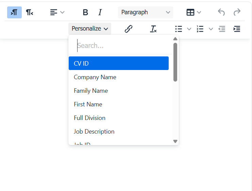Switch to right-to-left text direction

coord(30,13)
